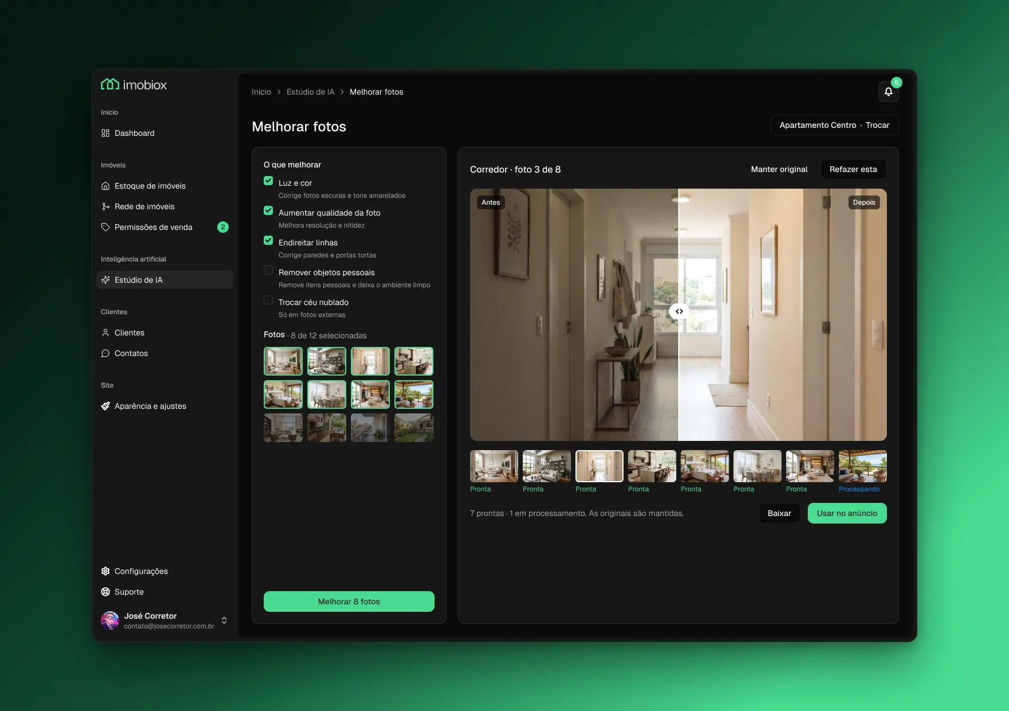Screen dimensions: 1009x711
Task: Click the Rede de imóveis network icon
Action: click(x=105, y=206)
